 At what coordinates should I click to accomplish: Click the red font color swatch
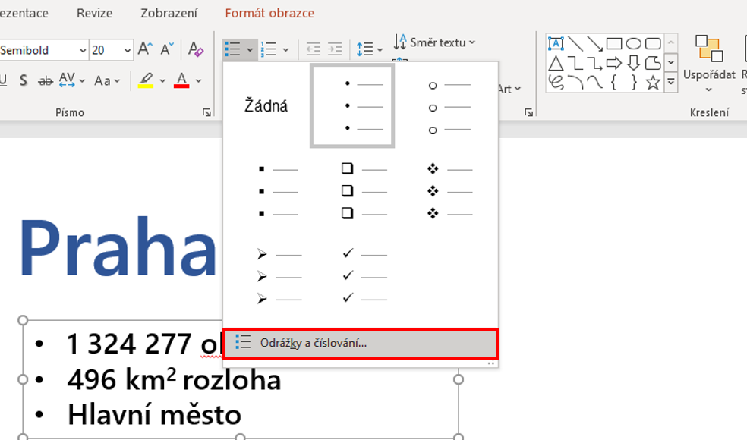(182, 80)
